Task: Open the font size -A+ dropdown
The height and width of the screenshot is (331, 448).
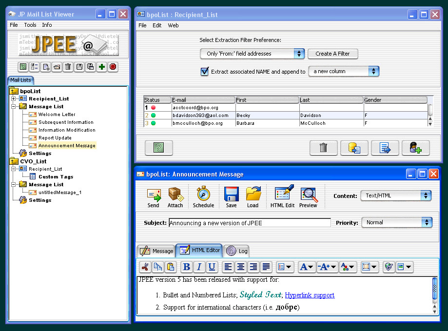Action: click(327, 267)
